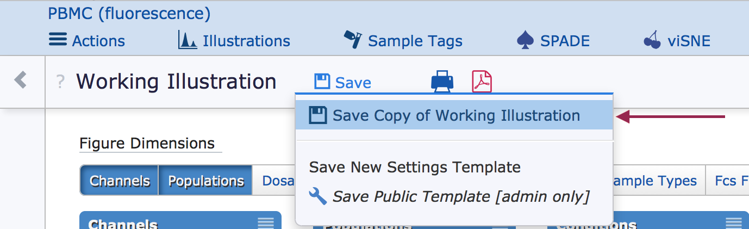This screenshot has height=229, width=749.
Task: Toggle the Populations dimension button
Action: pos(206,181)
